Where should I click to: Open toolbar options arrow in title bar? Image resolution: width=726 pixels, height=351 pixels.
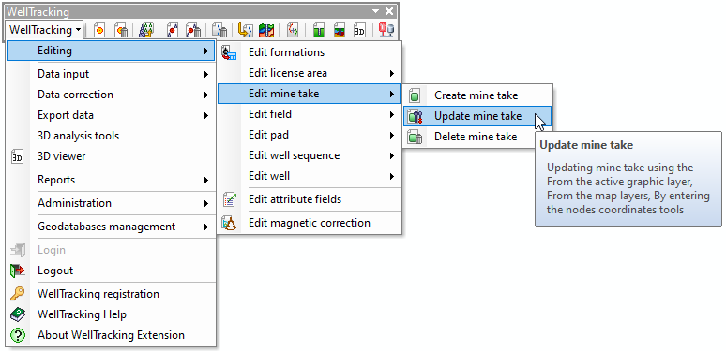pyautogui.click(x=375, y=11)
